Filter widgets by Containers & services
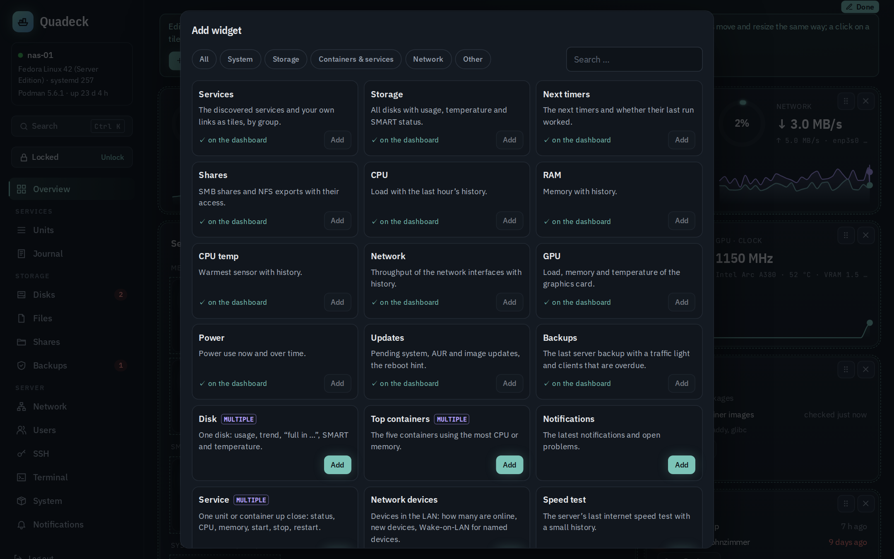Screen dimensions: 894x559 356,59
